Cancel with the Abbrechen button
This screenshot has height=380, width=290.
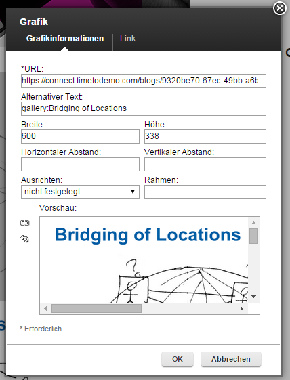tap(231, 359)
